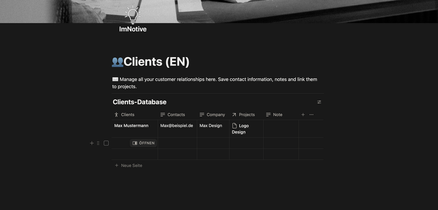438x210 pixels.
Task: Open the Logo Design project link
Action: (x=240, y=129)
